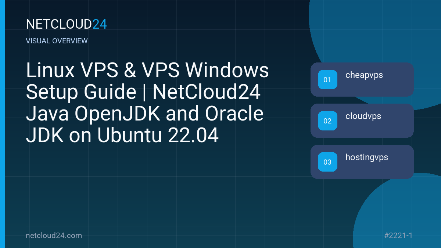441x248 pixels.
Task: Open the netcloud24.com footer link
Action: point(54,236)
